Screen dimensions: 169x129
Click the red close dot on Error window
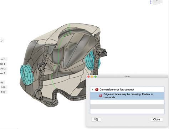88,77
